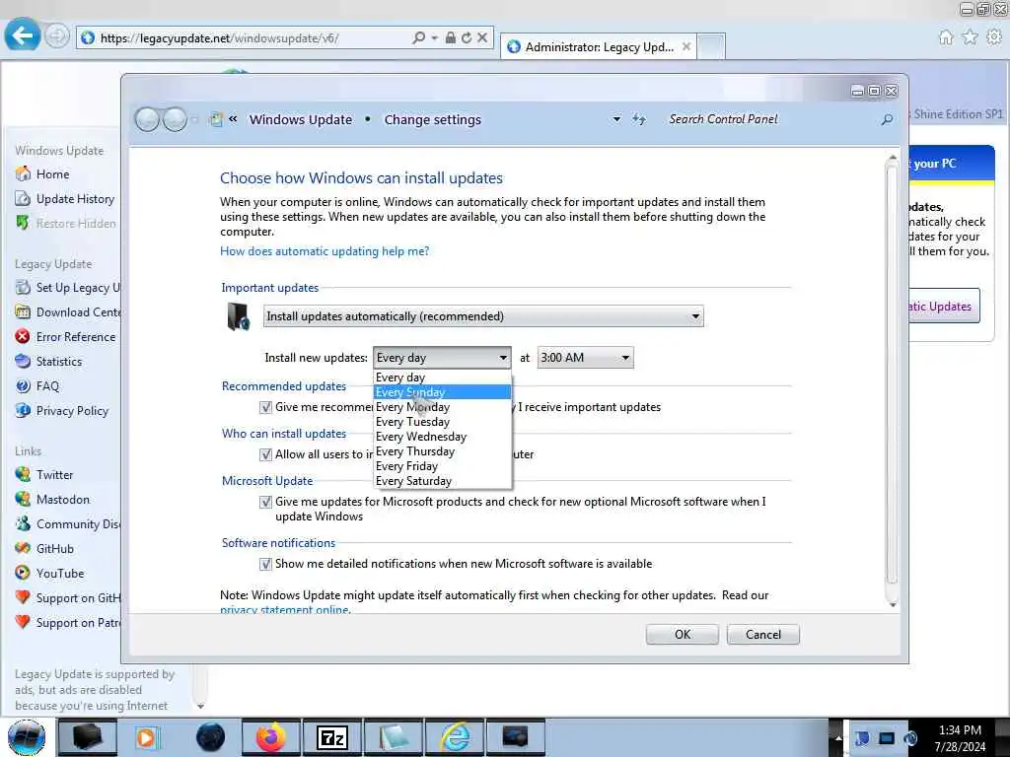Image resolution: width=1010 pixels, height=757 pixels.
Task: Open the browser Home icon
Action: (946, 37)
